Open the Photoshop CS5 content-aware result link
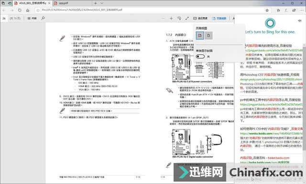The image size is (306, 184). pyautogui.click(x=270, y=75)
